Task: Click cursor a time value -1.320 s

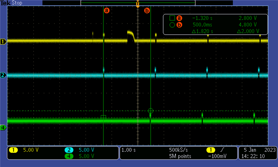Action: 202,18
